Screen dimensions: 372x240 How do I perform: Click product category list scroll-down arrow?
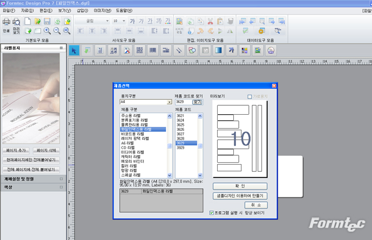(x=169, y=175)
